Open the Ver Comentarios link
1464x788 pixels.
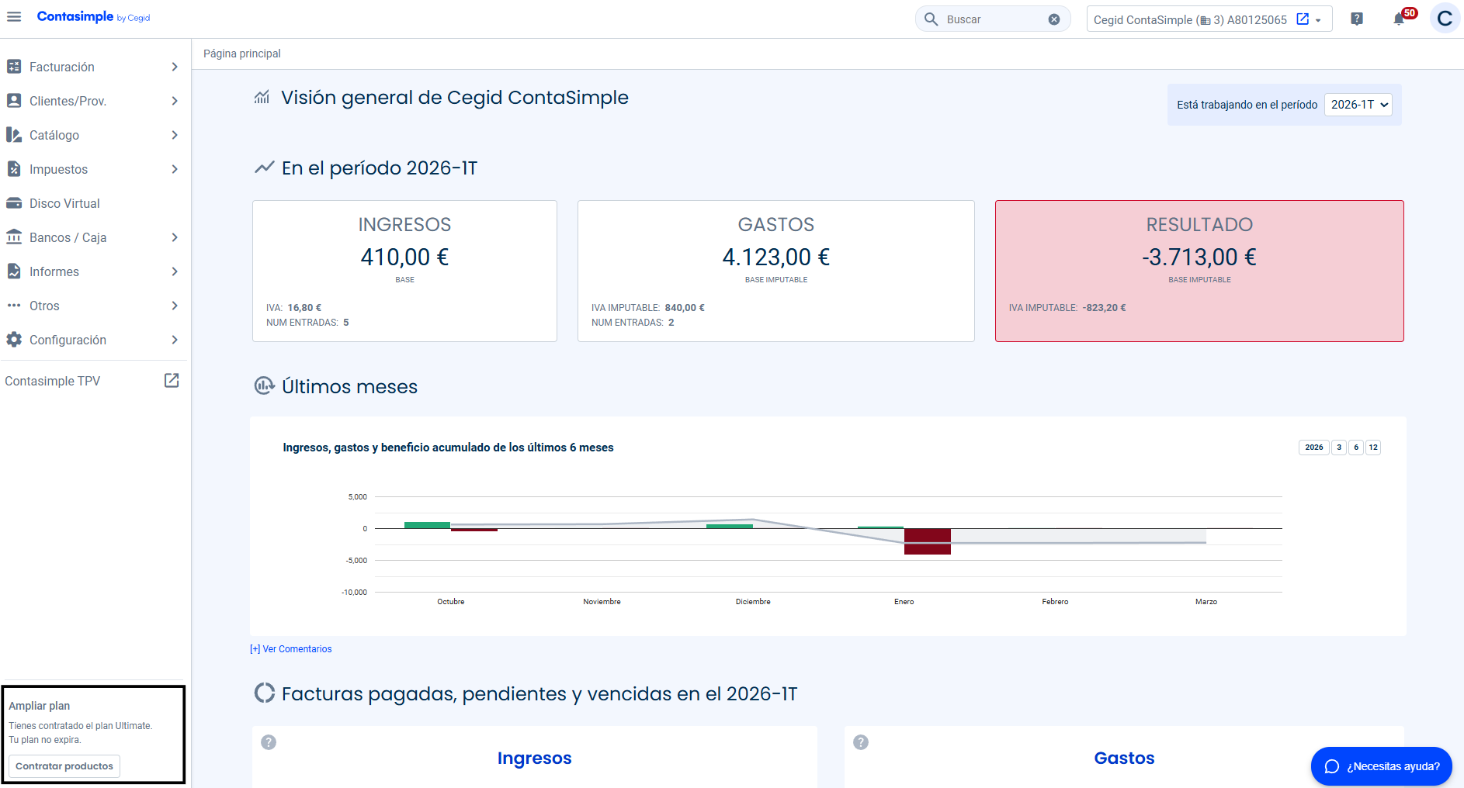tap(291, 649)
